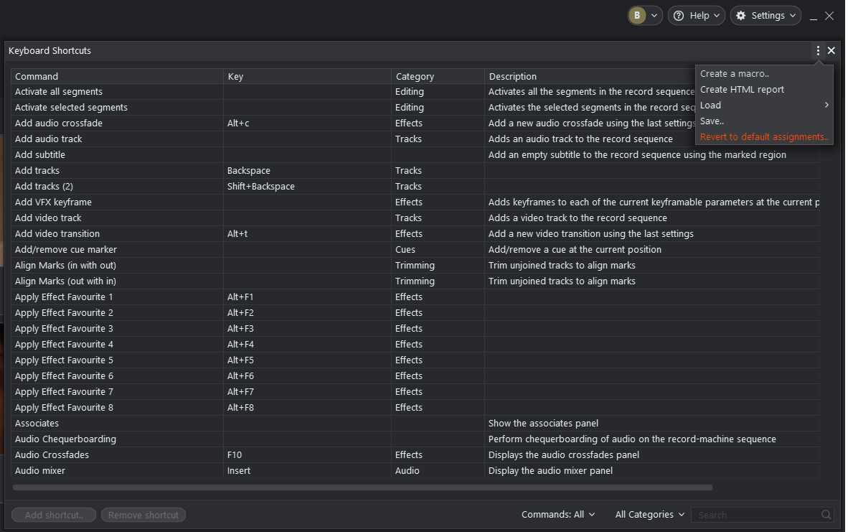Select the Add audio crossfade command
This screenshot has width=848, height=532.
[x=58, y=123]
